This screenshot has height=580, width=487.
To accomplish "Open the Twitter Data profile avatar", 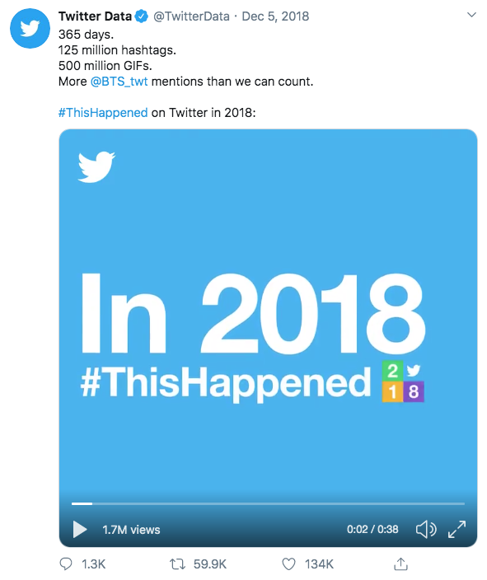I will (x=30, y=29).
